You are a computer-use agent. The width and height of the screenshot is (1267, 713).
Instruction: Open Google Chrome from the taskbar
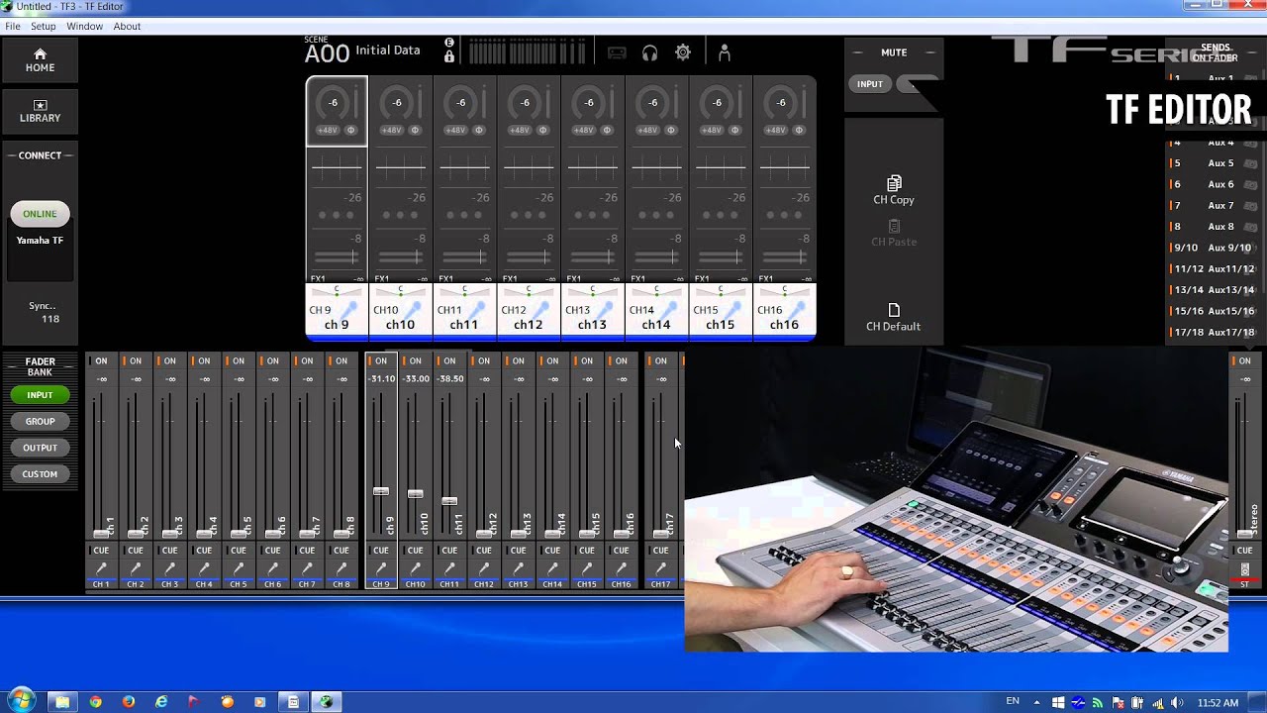pyautogui.click(x=95, y=702)
